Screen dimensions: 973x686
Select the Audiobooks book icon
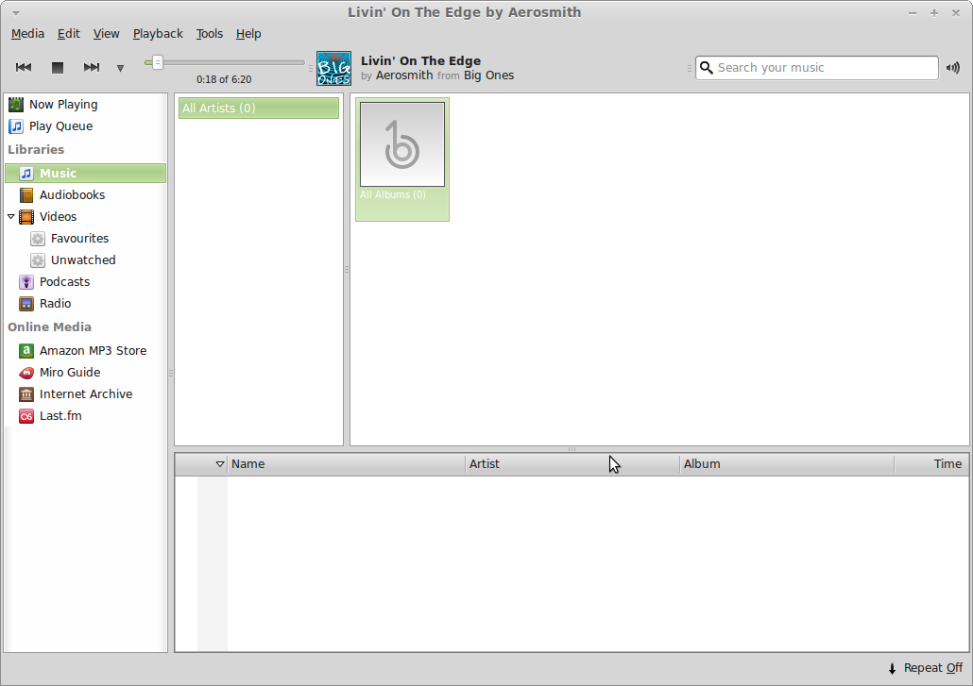point(26,195)
